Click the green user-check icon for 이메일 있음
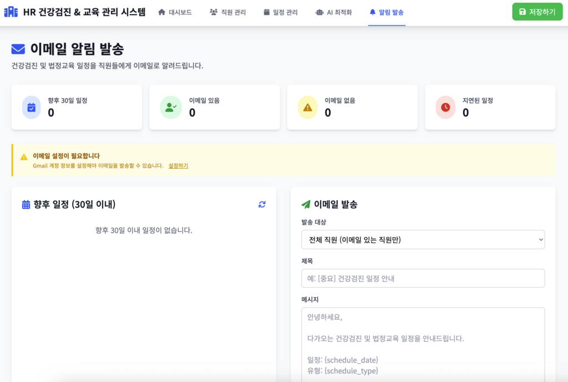568x382 pixels. coord(171,108)
